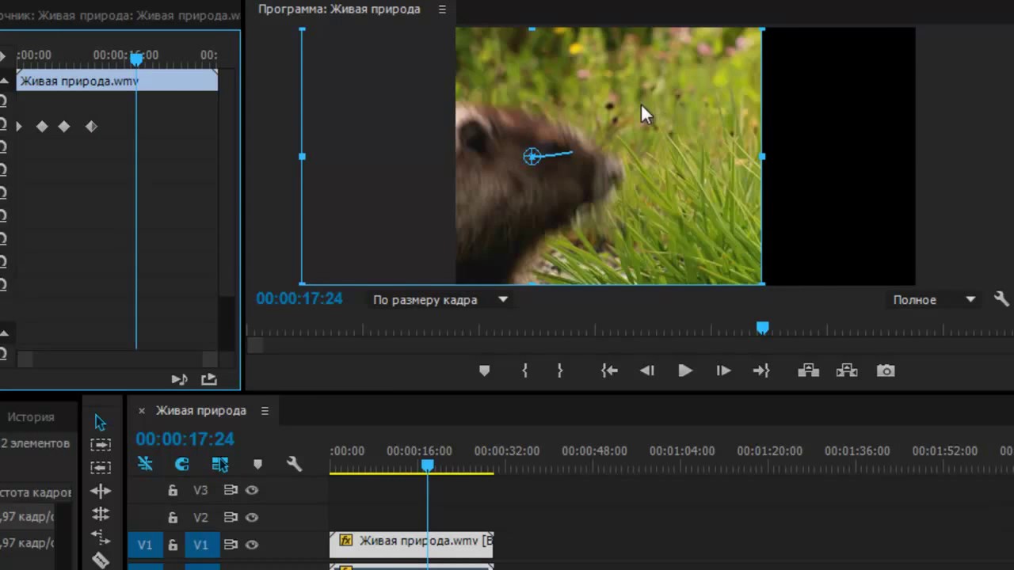
Task: Mark Out point in Program monitor
Action: [559, 370]
